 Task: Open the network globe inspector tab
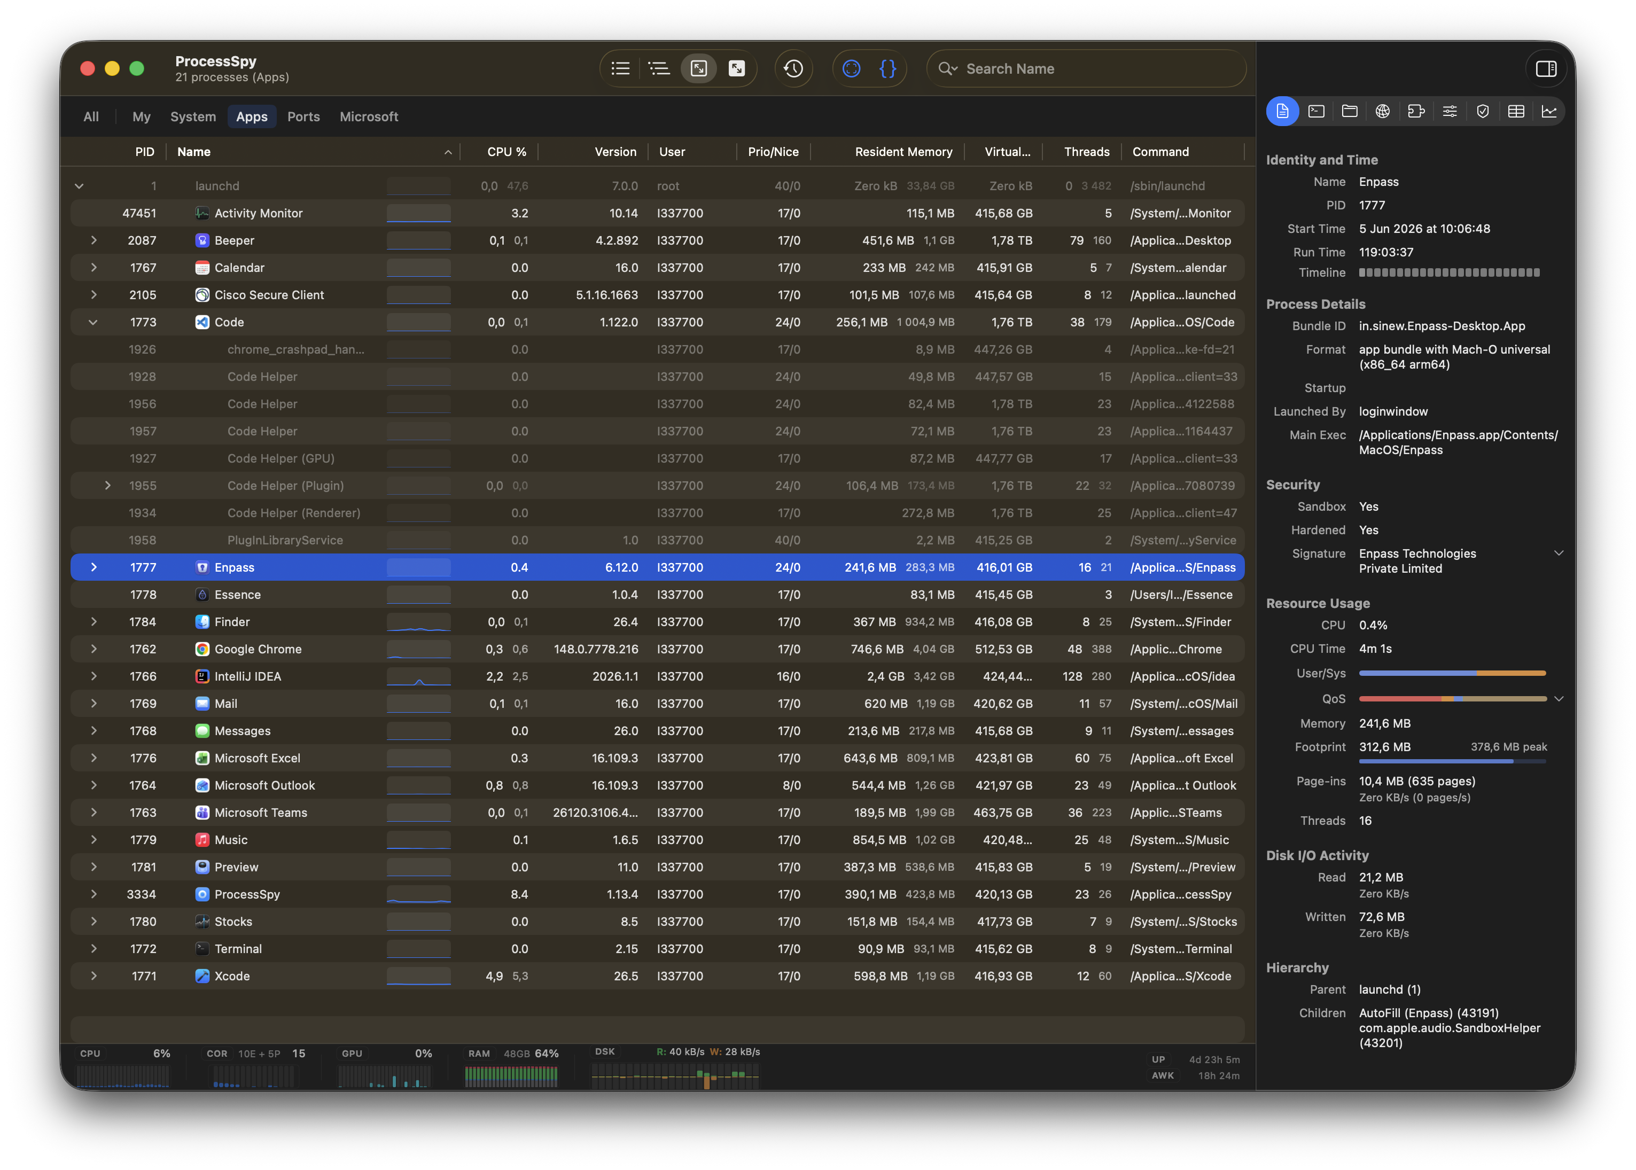click(1382, 111)
